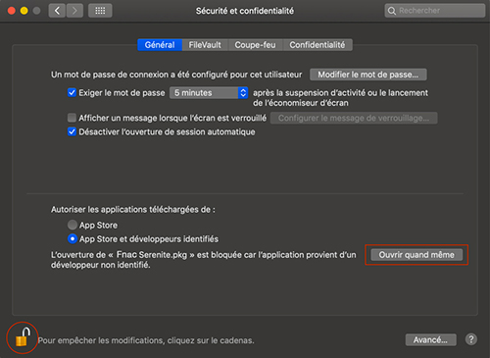Click Modifier le mot de passe button

tap(368, 75)
